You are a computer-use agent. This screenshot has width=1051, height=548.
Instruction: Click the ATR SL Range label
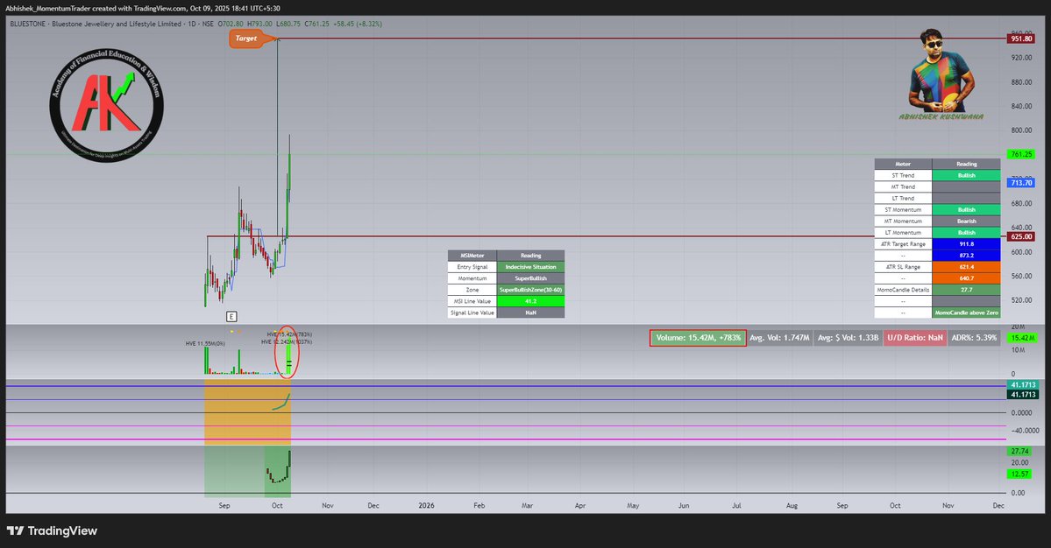tap(903, 267)
